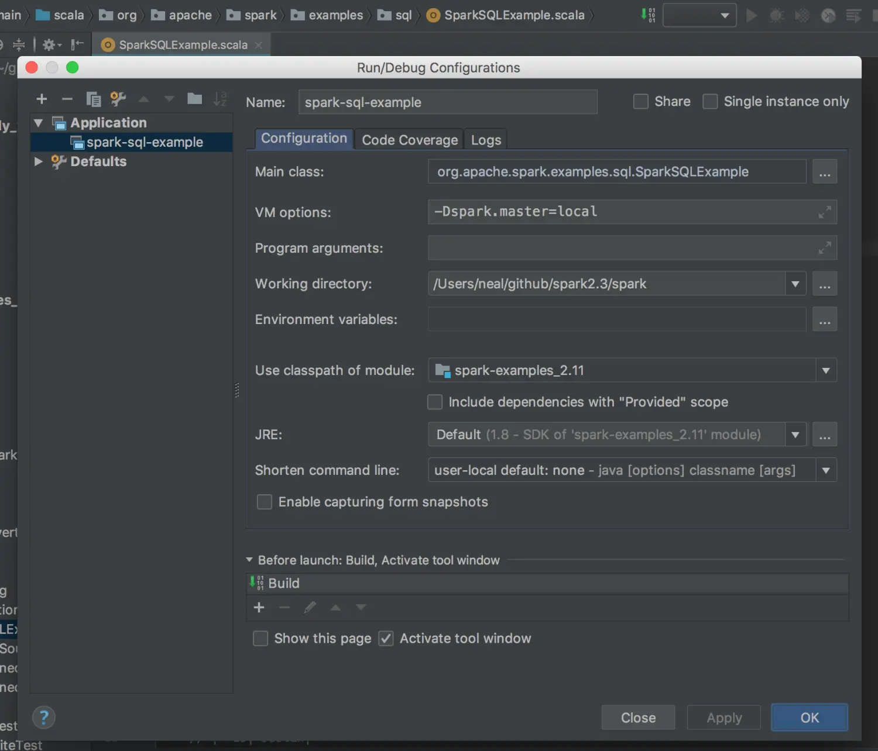Viewport: 878px width, 751px height.
Task: Open the Use classpath of module dropdown
Action: click(826, 370)
